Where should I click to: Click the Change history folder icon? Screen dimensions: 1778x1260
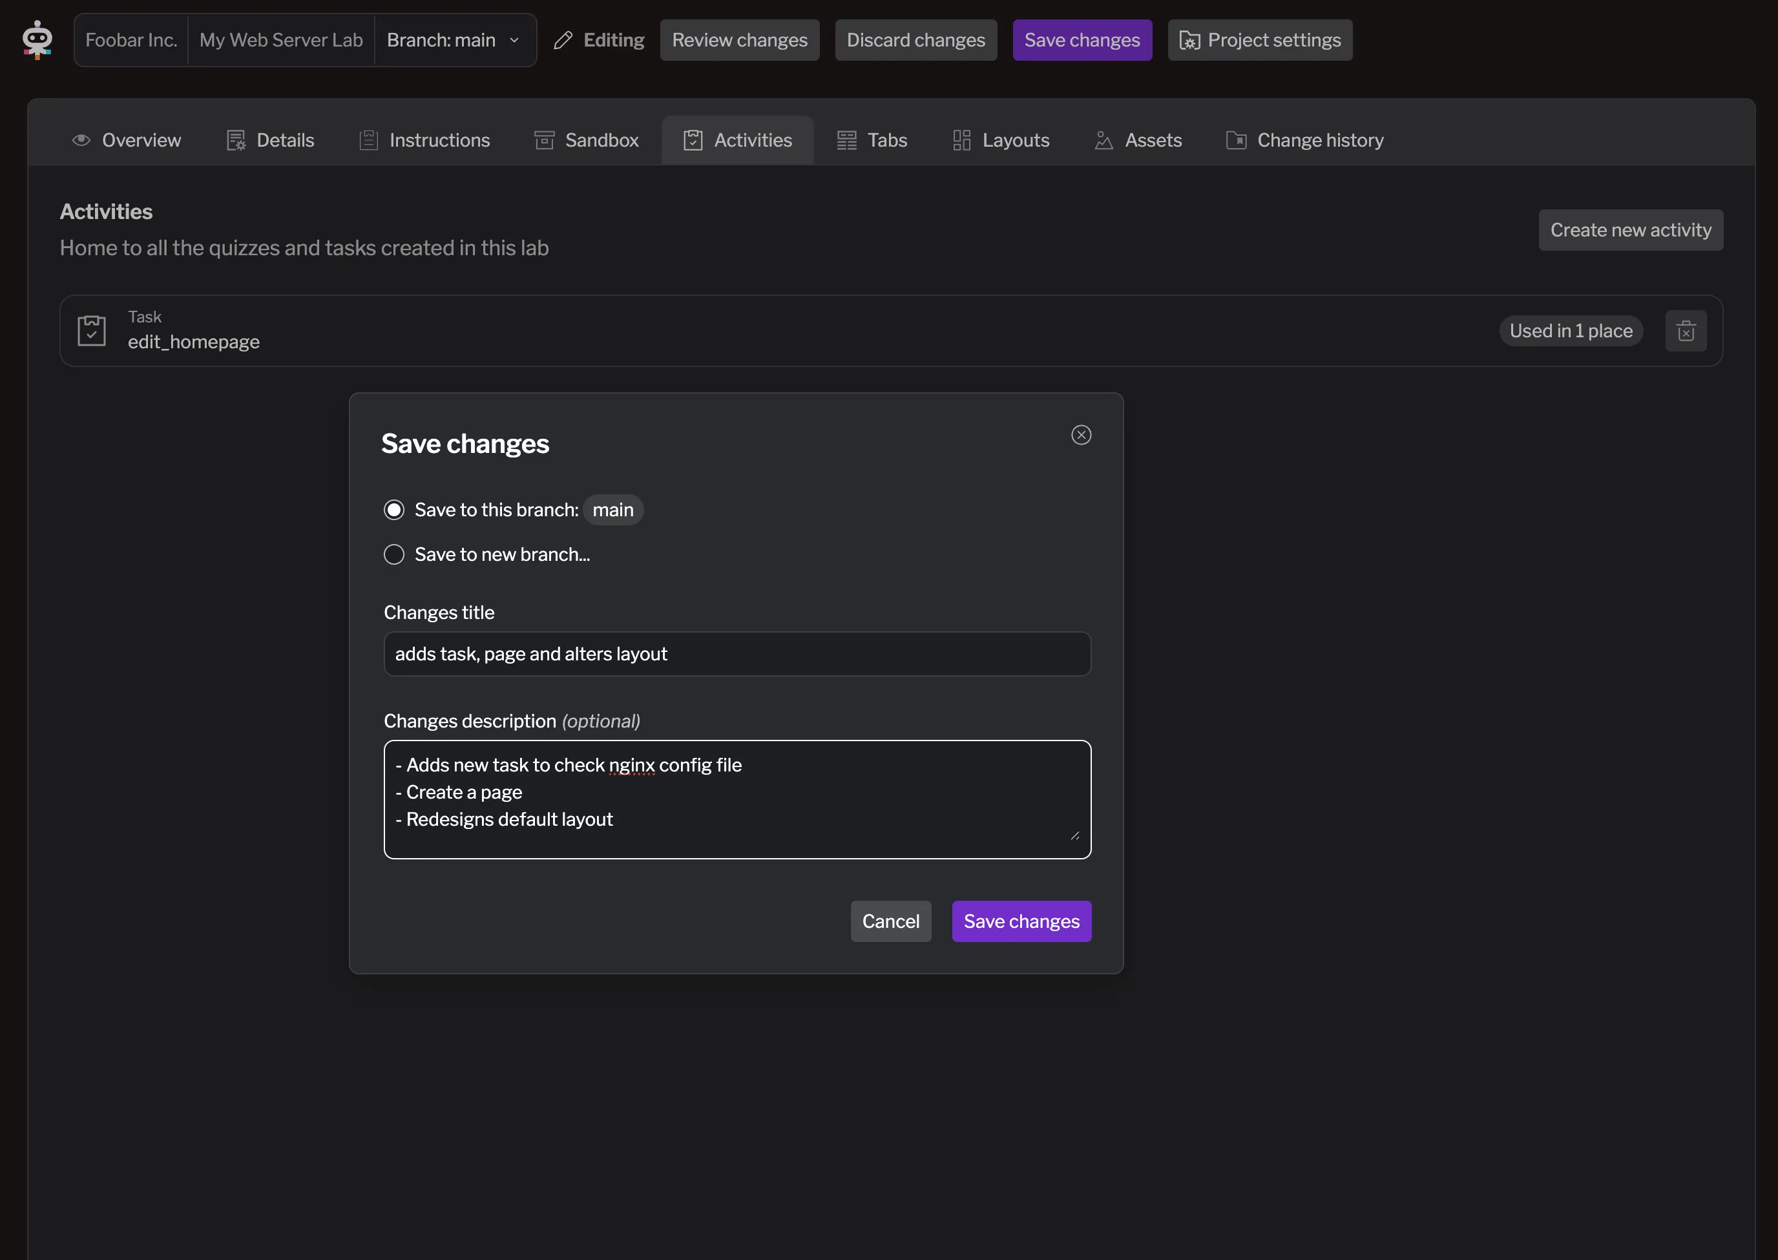(x=1237, y=140)
